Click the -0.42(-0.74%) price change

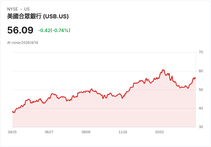pyautogui.click(x=54, y=30)
